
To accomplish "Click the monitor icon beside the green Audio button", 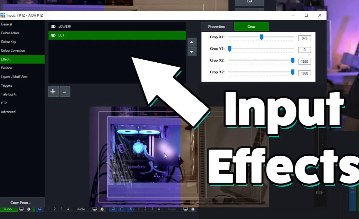I will [x=21, y=209].
